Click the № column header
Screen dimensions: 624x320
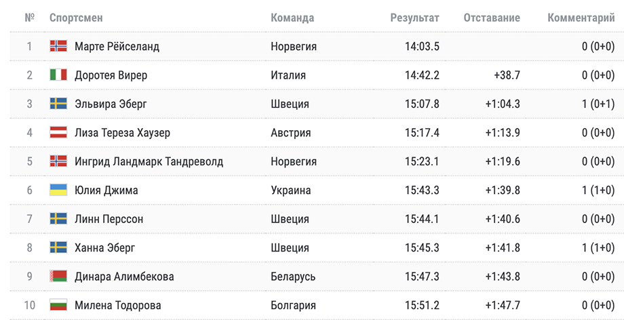tap(29, 18)
